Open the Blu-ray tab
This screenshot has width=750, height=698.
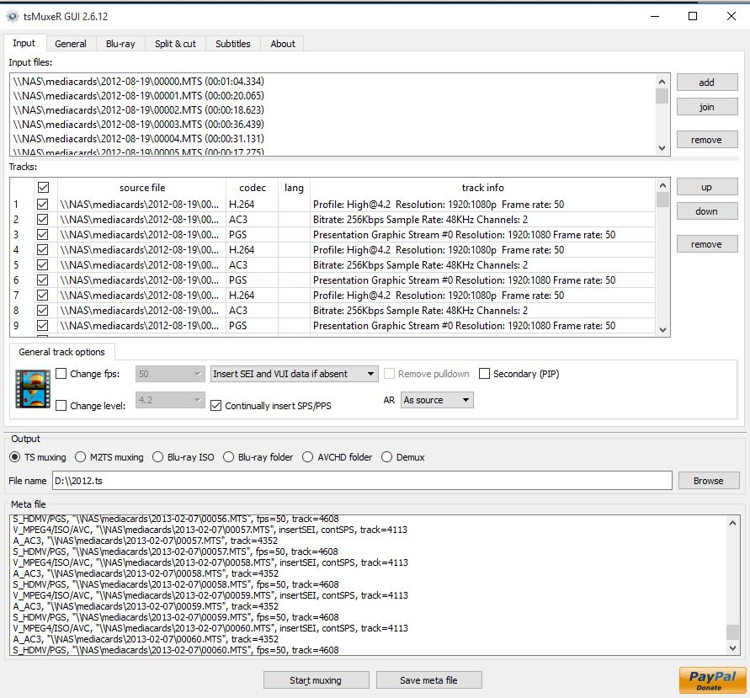click(120, 44)
